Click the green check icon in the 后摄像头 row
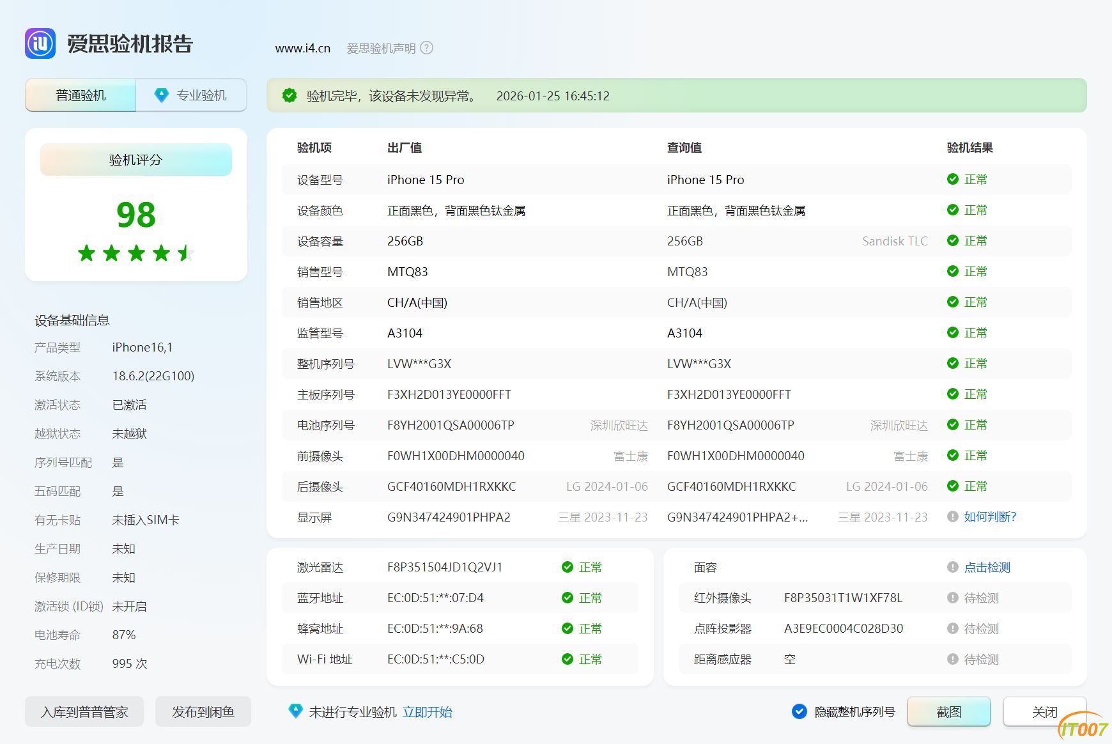This screenshot has width=1112, height=744. (953, 486)
